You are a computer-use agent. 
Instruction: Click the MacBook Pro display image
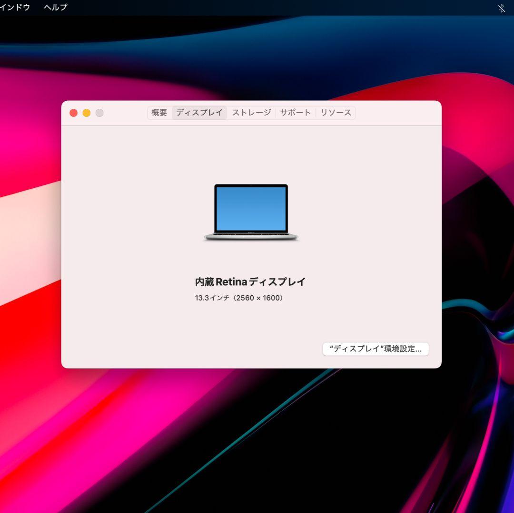(251, 212)
